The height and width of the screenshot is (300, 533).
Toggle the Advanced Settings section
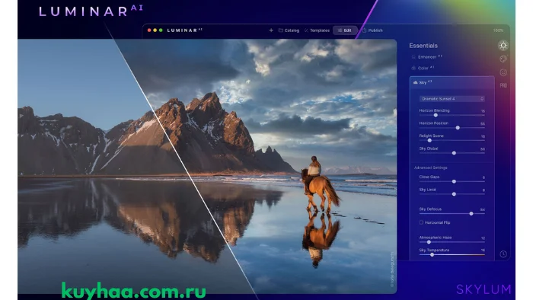tap(430, 168)
